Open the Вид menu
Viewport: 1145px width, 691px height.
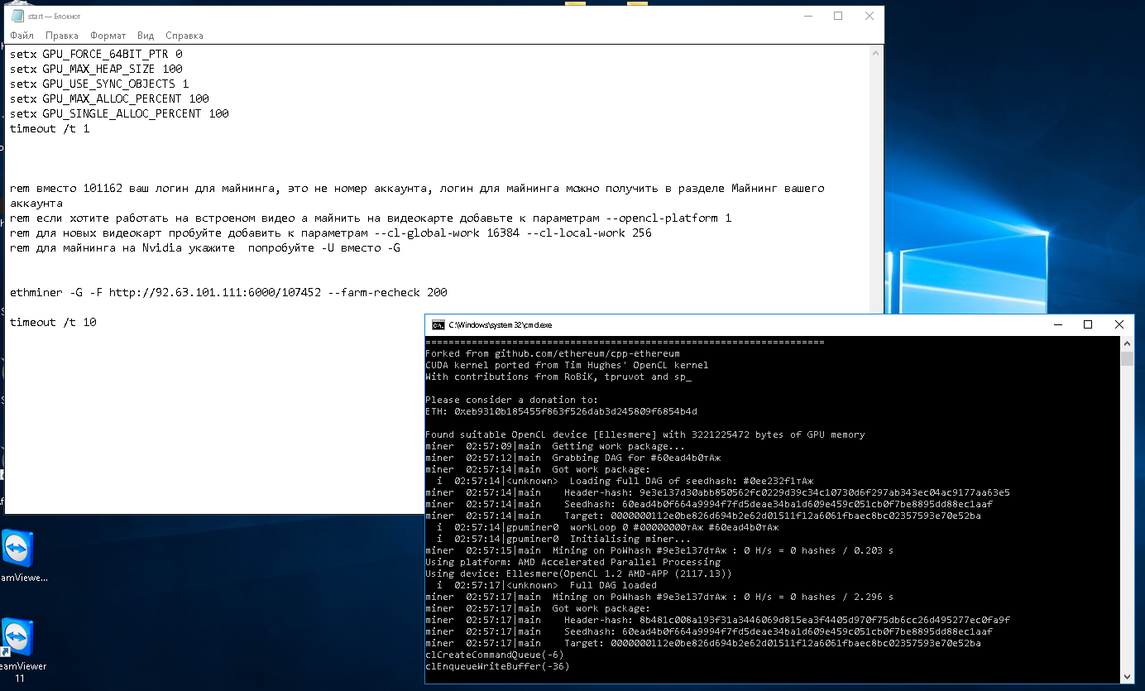(x=146, y=36)
